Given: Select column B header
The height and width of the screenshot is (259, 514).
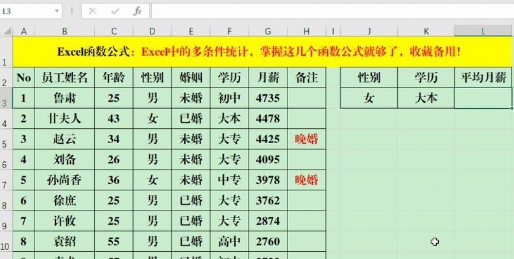Looking at the screenshot, I should [x=64, y=31].
